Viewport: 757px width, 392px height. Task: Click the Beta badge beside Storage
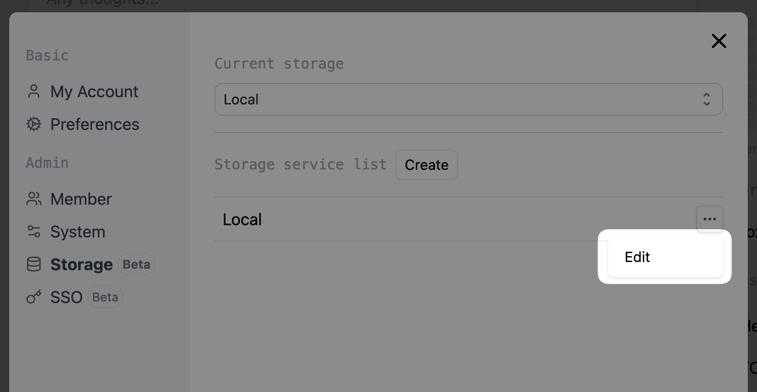136,265
